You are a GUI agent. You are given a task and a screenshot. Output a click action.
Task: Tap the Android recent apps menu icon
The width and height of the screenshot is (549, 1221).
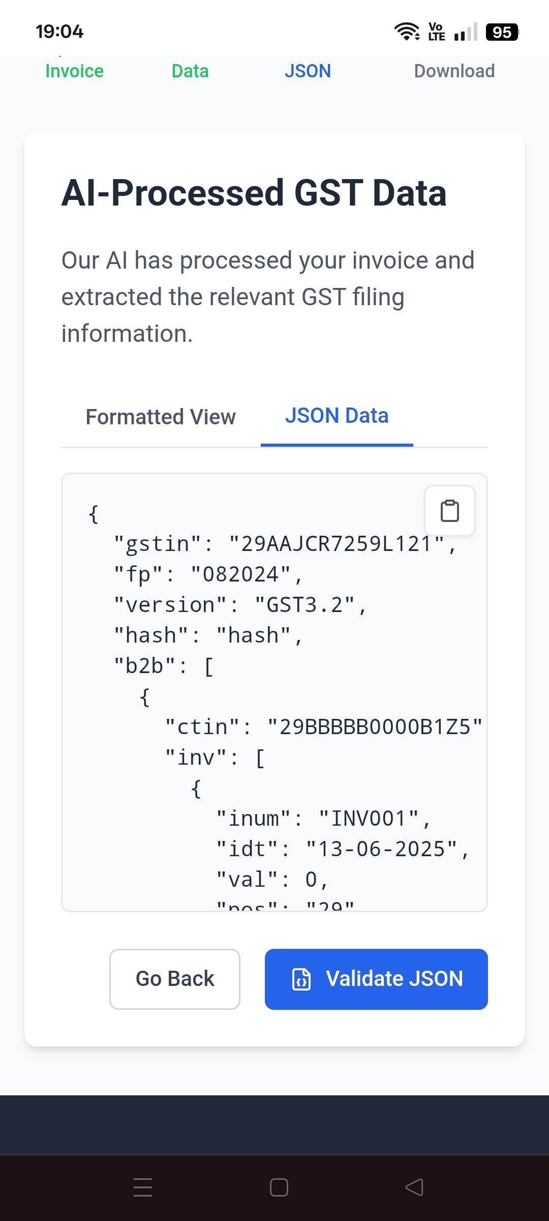tap(143, 1187)
